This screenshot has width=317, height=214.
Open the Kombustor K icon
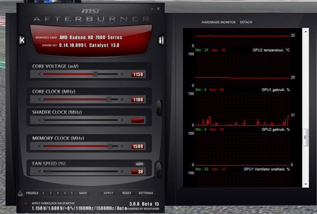click(x=22, y=40)
